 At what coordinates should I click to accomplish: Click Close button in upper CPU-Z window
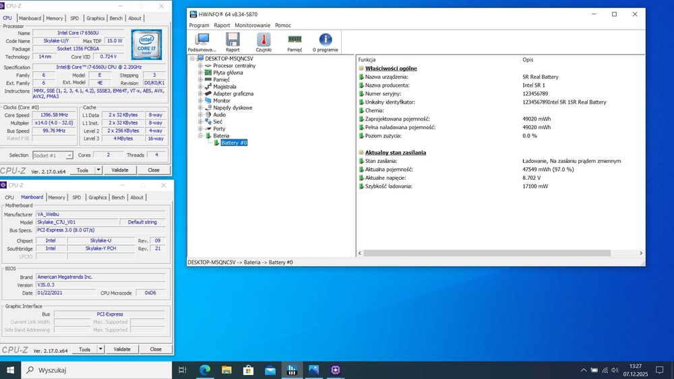pyautogui.click(x=154, y=170)
